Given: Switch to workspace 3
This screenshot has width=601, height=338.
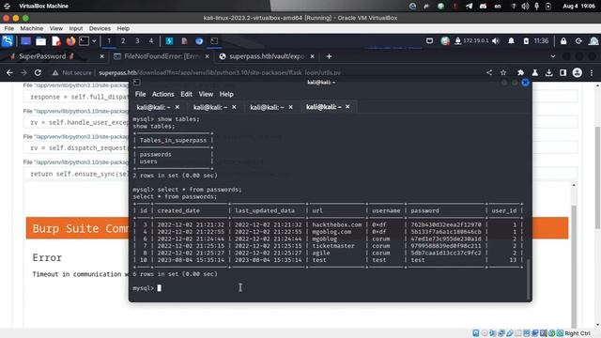Looking at the screenshot, I should click(x=137, y=41).
